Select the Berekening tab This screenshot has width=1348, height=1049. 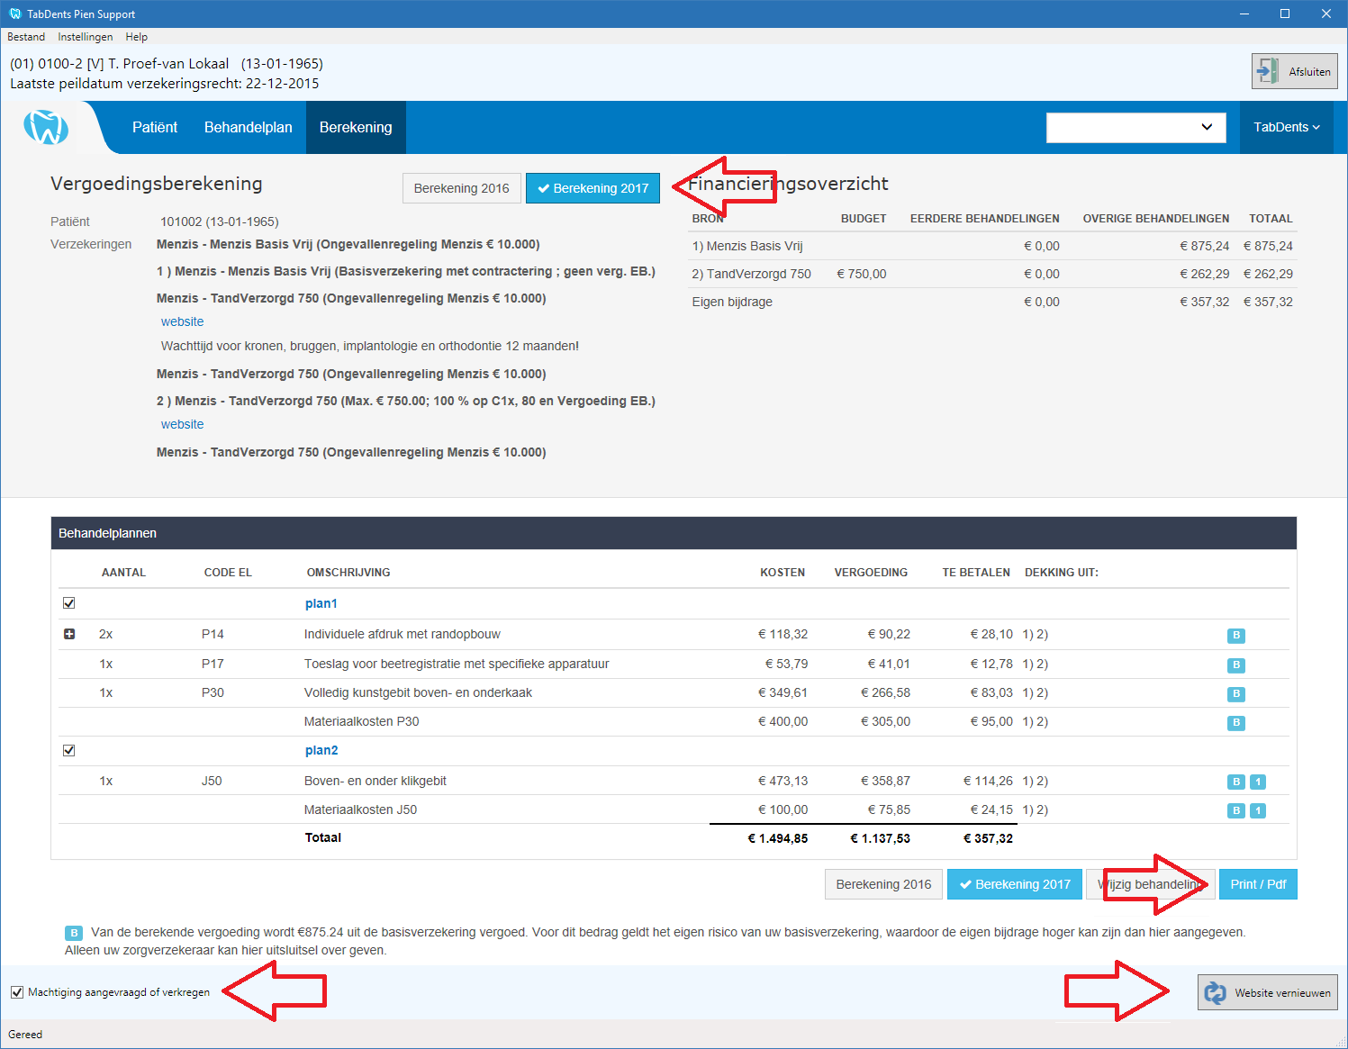(356, 127)
